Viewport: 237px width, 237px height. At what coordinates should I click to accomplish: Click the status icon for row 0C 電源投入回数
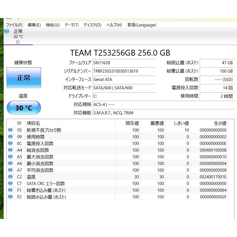[10, 143]
